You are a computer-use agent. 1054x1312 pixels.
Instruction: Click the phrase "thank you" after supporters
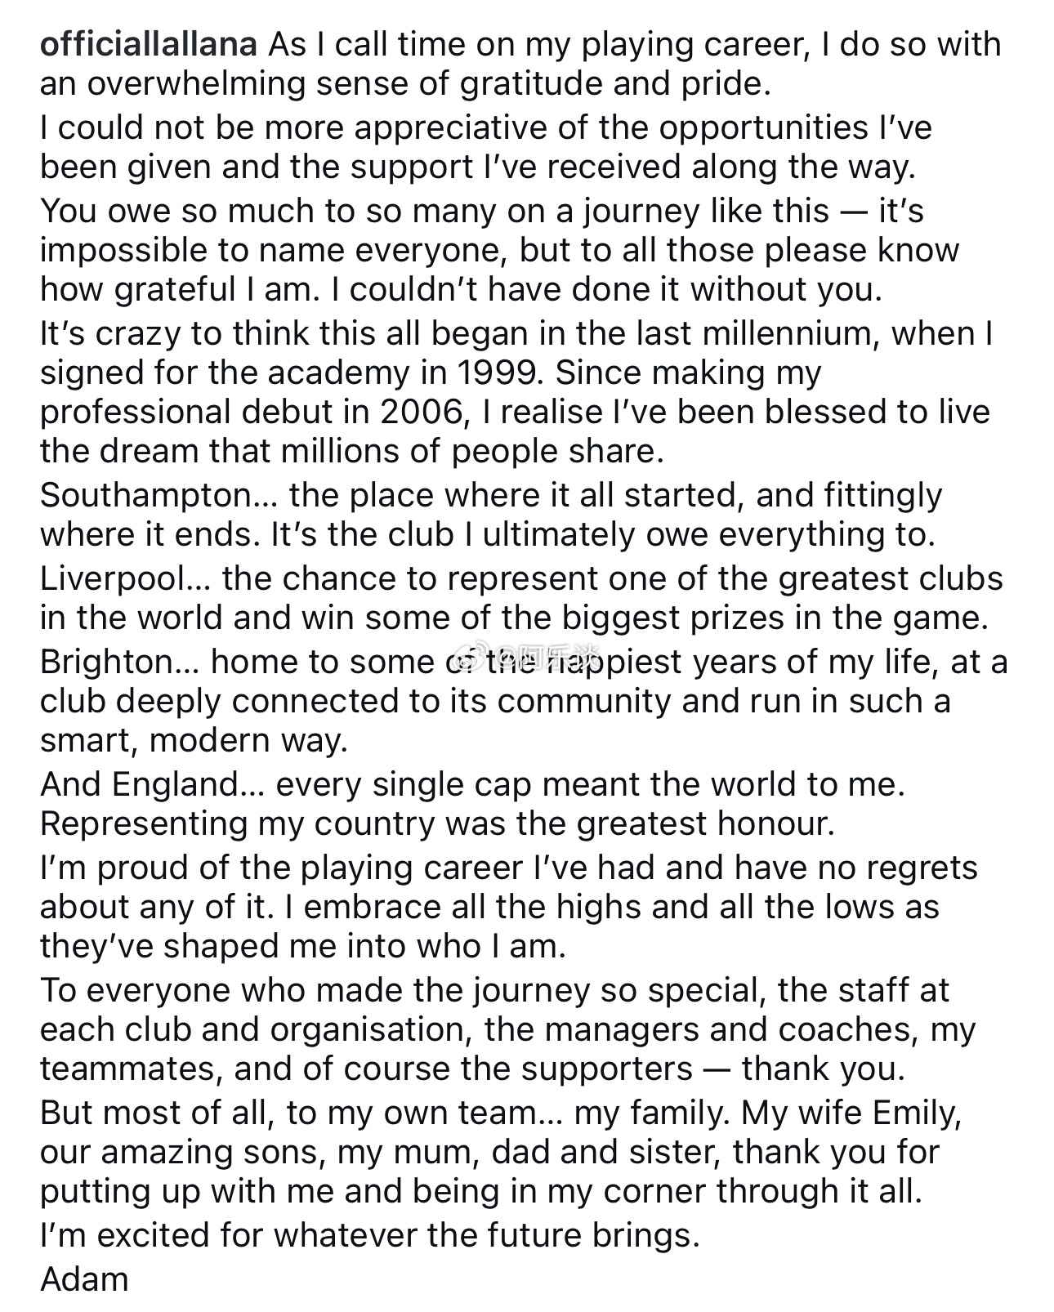coord(820,1069)
